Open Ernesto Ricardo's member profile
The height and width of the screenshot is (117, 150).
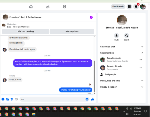[111, 68]
